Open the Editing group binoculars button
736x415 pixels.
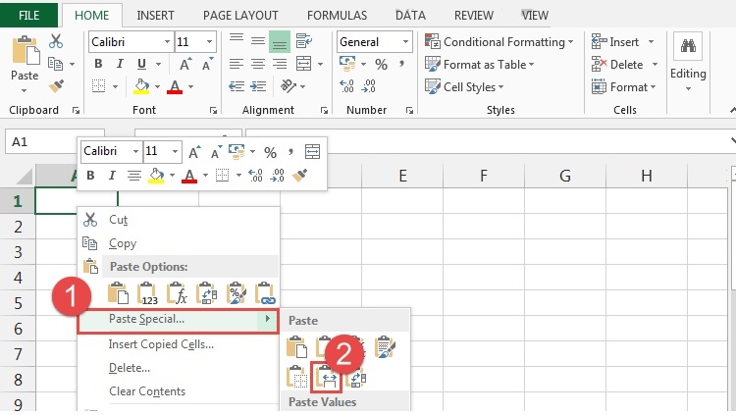(x=688, y=46)
